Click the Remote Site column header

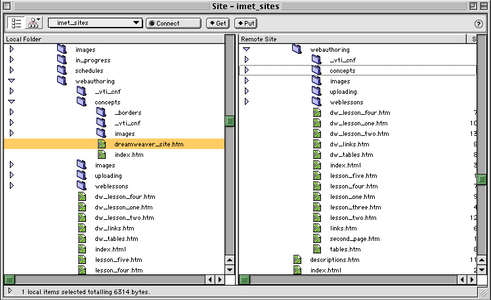click(x=353, y=39)
